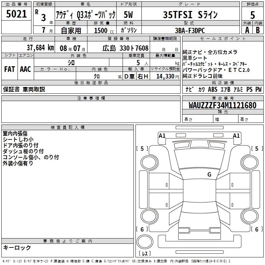Click the rear-right wheel on the diagram
The height and width of the screenshot is (265, 265).
(x=250, y=216)
